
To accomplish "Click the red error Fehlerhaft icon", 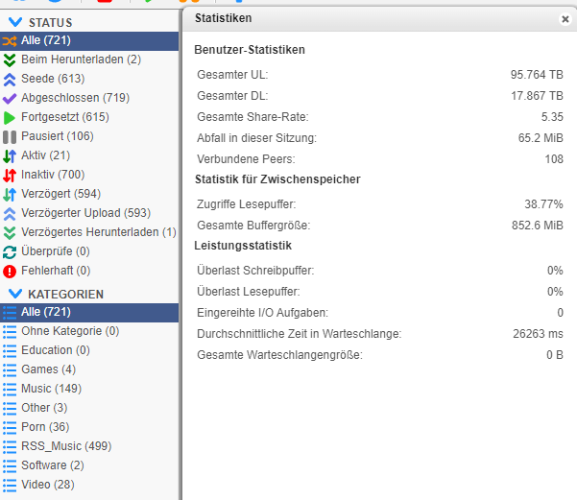I will (10, 271).
